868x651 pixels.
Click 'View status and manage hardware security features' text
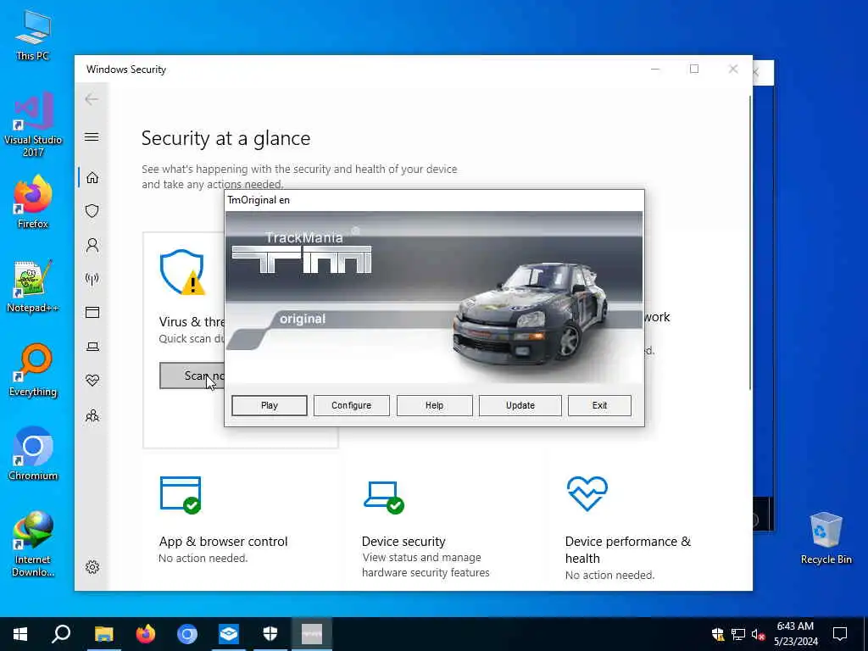(x=426, y=565)
